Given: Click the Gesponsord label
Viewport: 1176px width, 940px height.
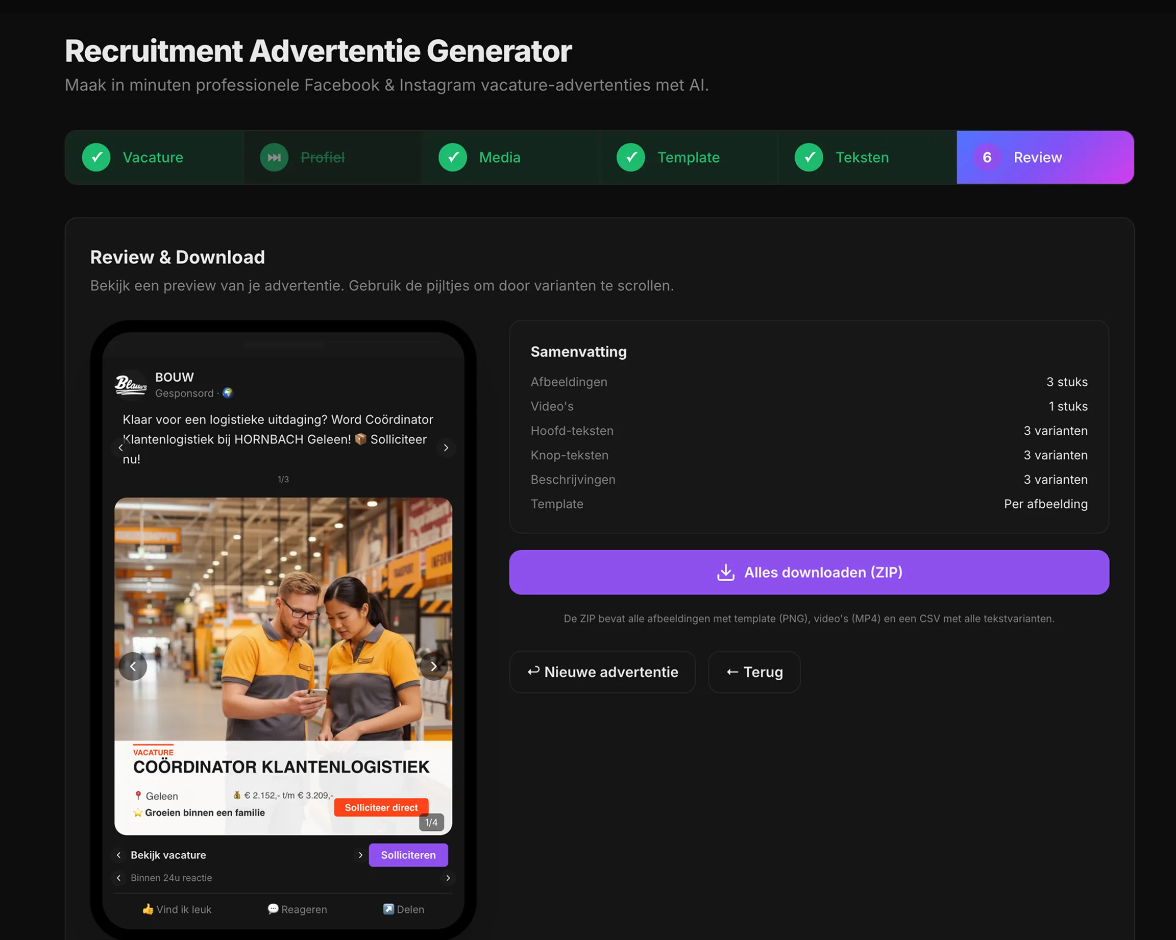Looking at the screenshot, I should 184,393.
